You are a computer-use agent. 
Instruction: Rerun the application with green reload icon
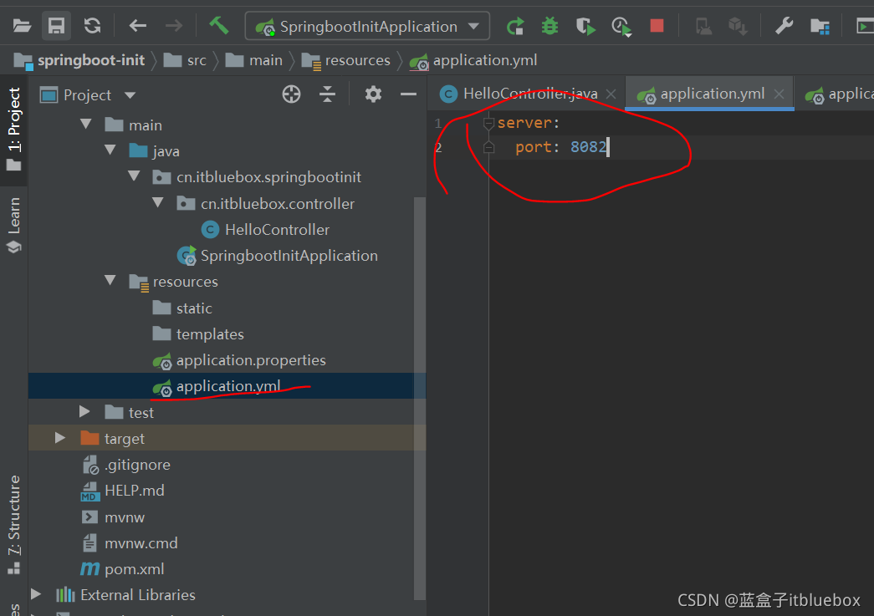(x=515, y=26)
